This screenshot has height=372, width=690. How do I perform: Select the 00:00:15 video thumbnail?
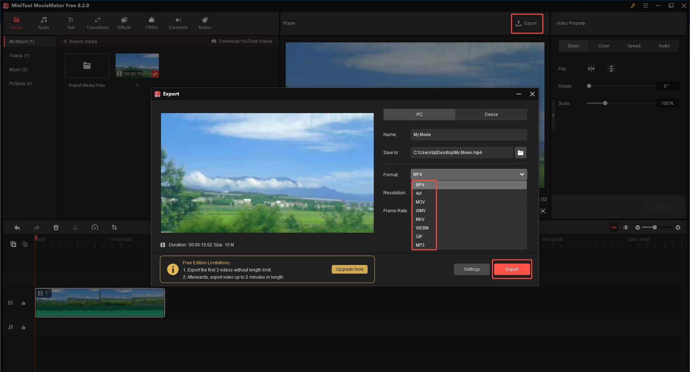(137, 65)
